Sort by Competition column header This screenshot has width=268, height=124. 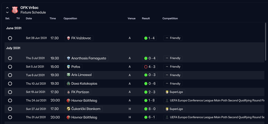[170, 18]
